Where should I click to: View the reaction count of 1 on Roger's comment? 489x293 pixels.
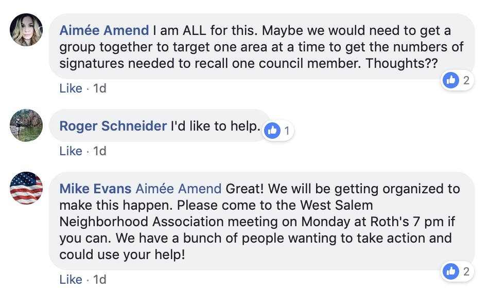coord(287,131)
